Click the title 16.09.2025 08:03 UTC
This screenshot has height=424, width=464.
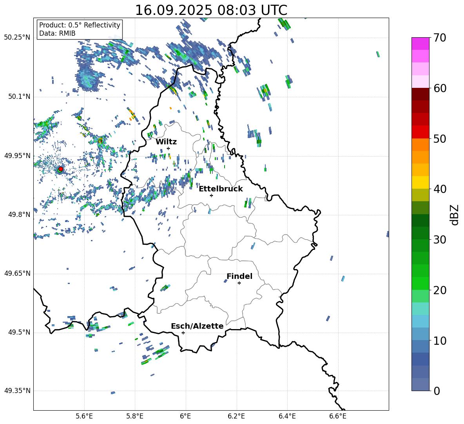(211, 10)
